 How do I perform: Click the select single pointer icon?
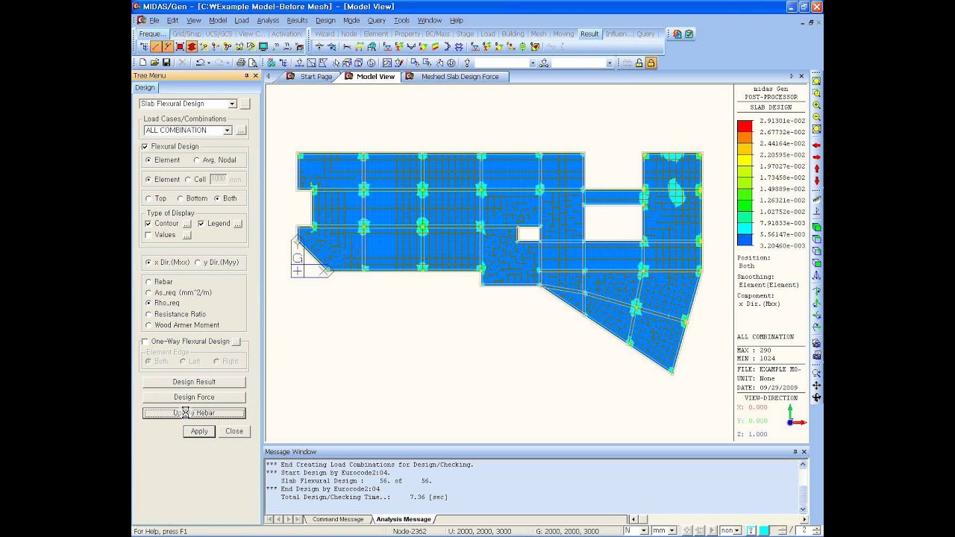(335, 63)
